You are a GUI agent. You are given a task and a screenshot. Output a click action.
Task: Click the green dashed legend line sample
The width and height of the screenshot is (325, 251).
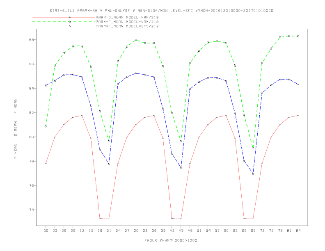[64, 22]
